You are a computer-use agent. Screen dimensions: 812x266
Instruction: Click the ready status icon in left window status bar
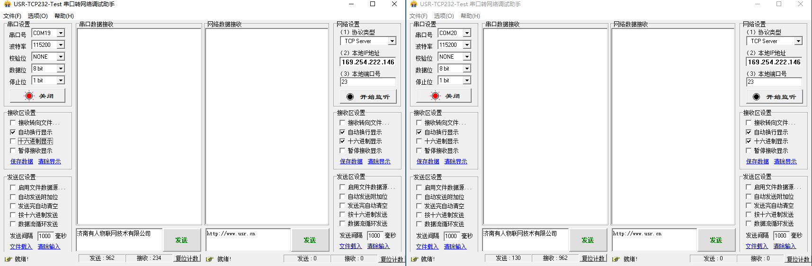(x=8, y=259)
